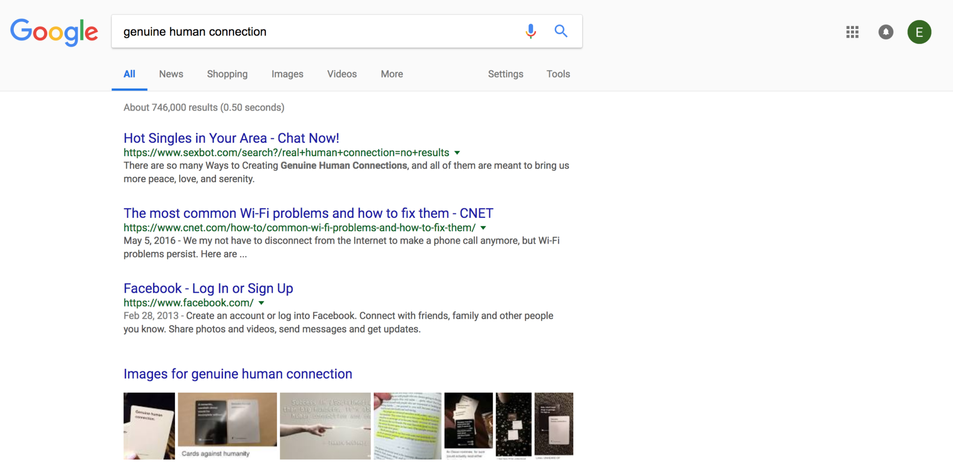Image resolution: width=953 pixels, height=464 pixels.
Task: Expand dropdown arrow beside facebook.com URL
Action: coord(261,303)
